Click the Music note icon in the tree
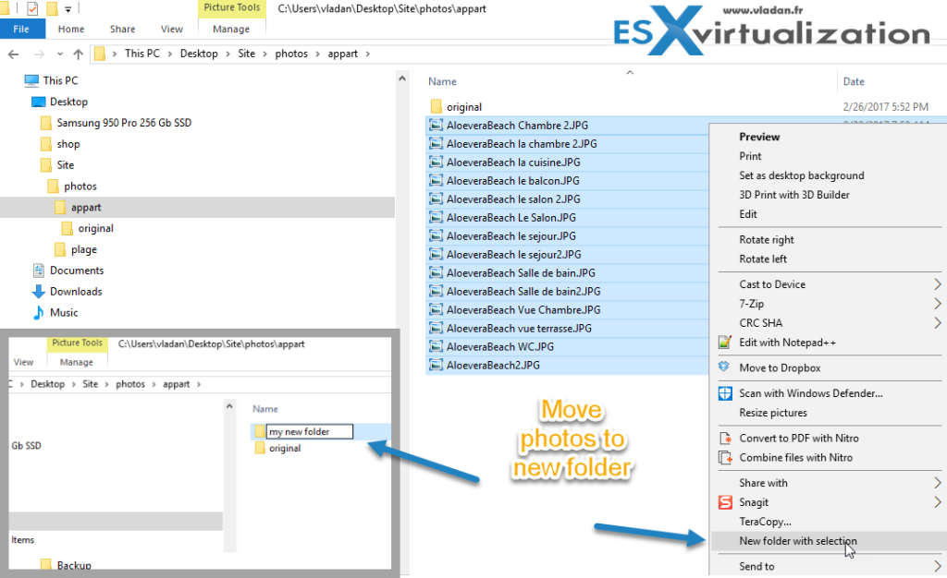This screenshot has height=578, width=947. tap(39, 312)
